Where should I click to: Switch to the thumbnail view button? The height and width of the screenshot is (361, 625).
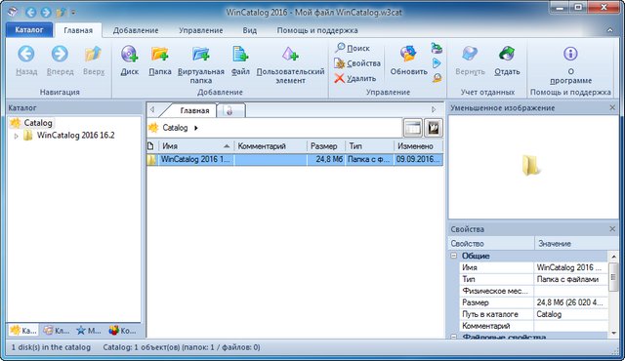(434, 128)
